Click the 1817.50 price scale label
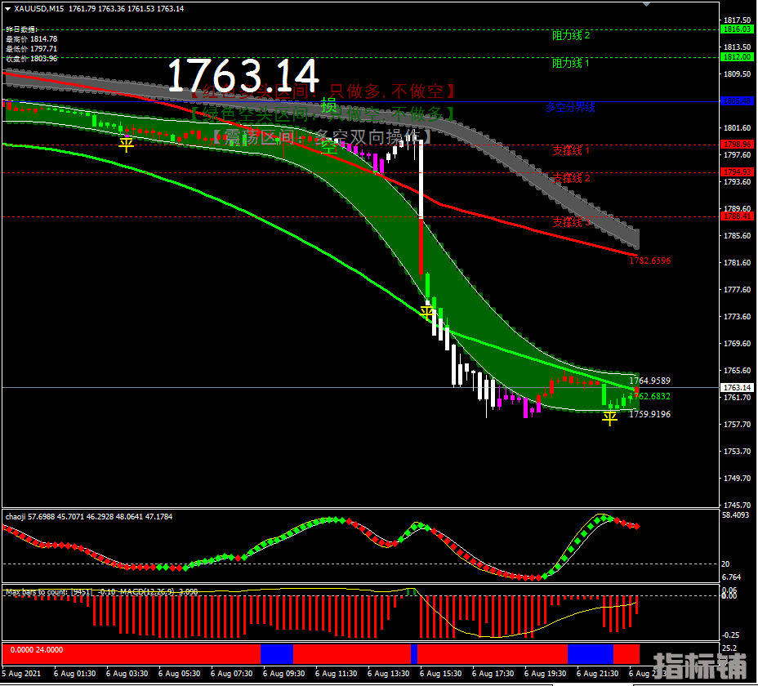 point(738,20)
